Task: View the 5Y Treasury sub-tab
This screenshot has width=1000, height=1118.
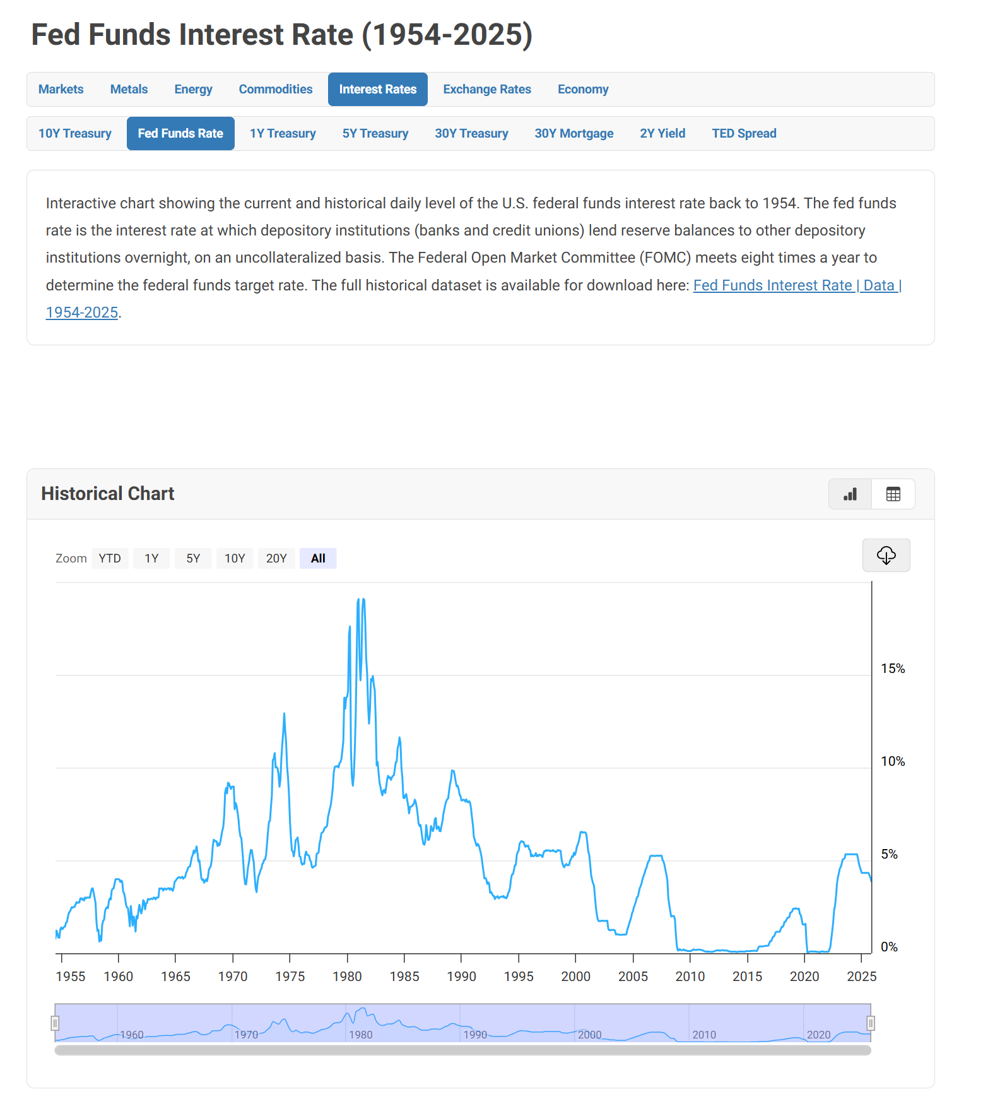Action: (375, 133)
